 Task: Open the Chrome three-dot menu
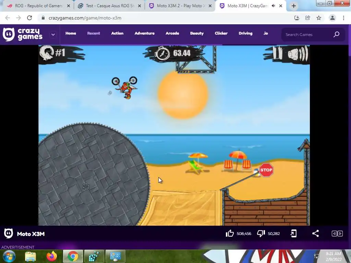(x=343, y=18)
